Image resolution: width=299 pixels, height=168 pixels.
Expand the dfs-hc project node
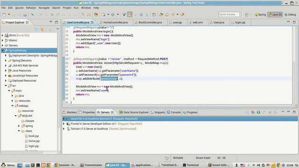click(2, 35)
